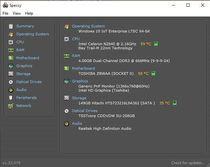Click the Peripherals mouse icon in sidebar
210x167 pixels.
[11, 98]
